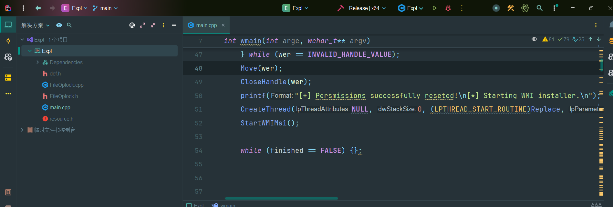Jump to next highlighted error arrow
Screen dimensions: 613x207
(x=599, y=39)
